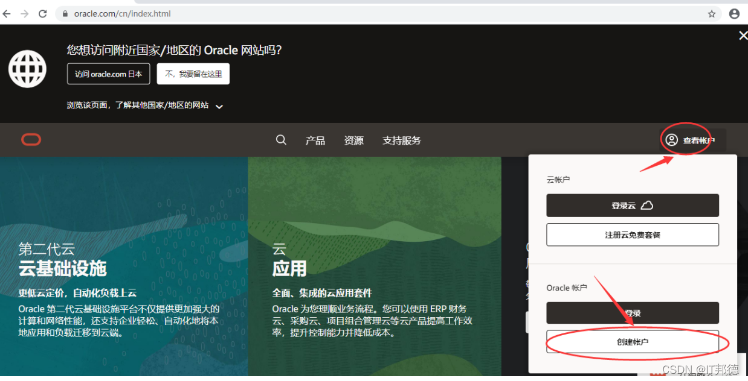This screenshot has height=381, width=748.
Task: Bookmark this page with star icon
Action: click(712, 13)
